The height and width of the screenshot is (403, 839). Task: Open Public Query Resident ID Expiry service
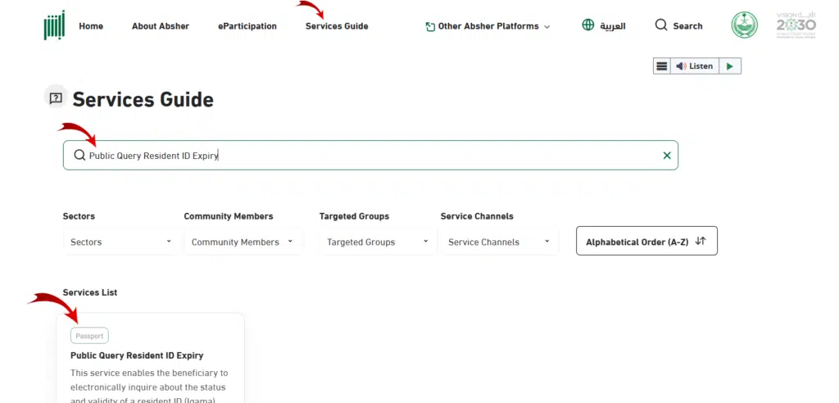click(137, 355)
